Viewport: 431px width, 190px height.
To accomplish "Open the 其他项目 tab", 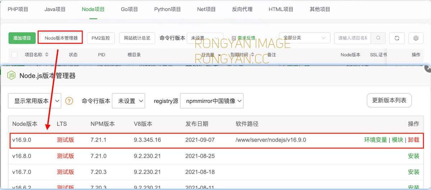I will [320, 9].
